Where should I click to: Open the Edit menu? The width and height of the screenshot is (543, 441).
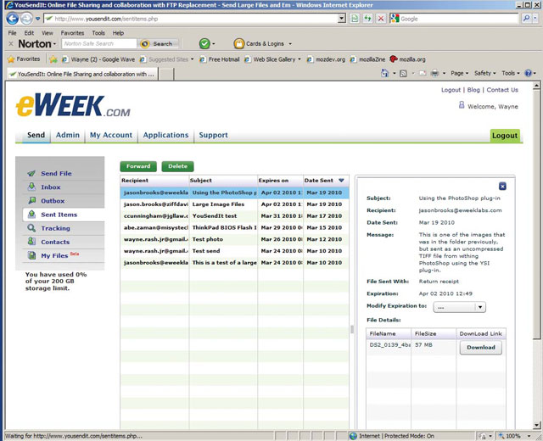(29, 33)
